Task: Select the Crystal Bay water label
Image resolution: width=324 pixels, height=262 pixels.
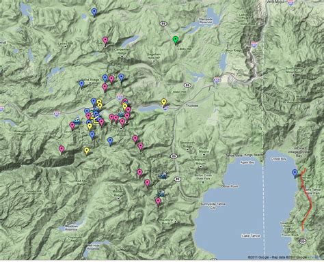Action: [279, 159]
